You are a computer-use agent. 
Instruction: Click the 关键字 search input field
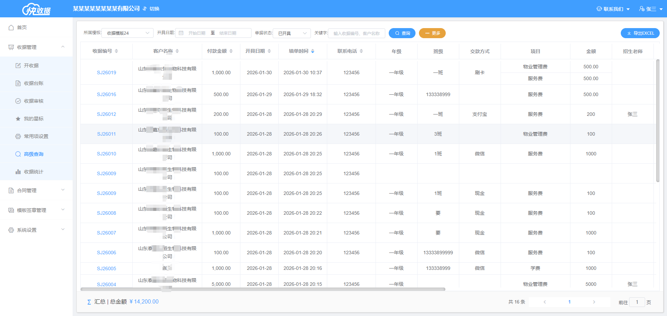pyautogui.click(x=356, y=33)
